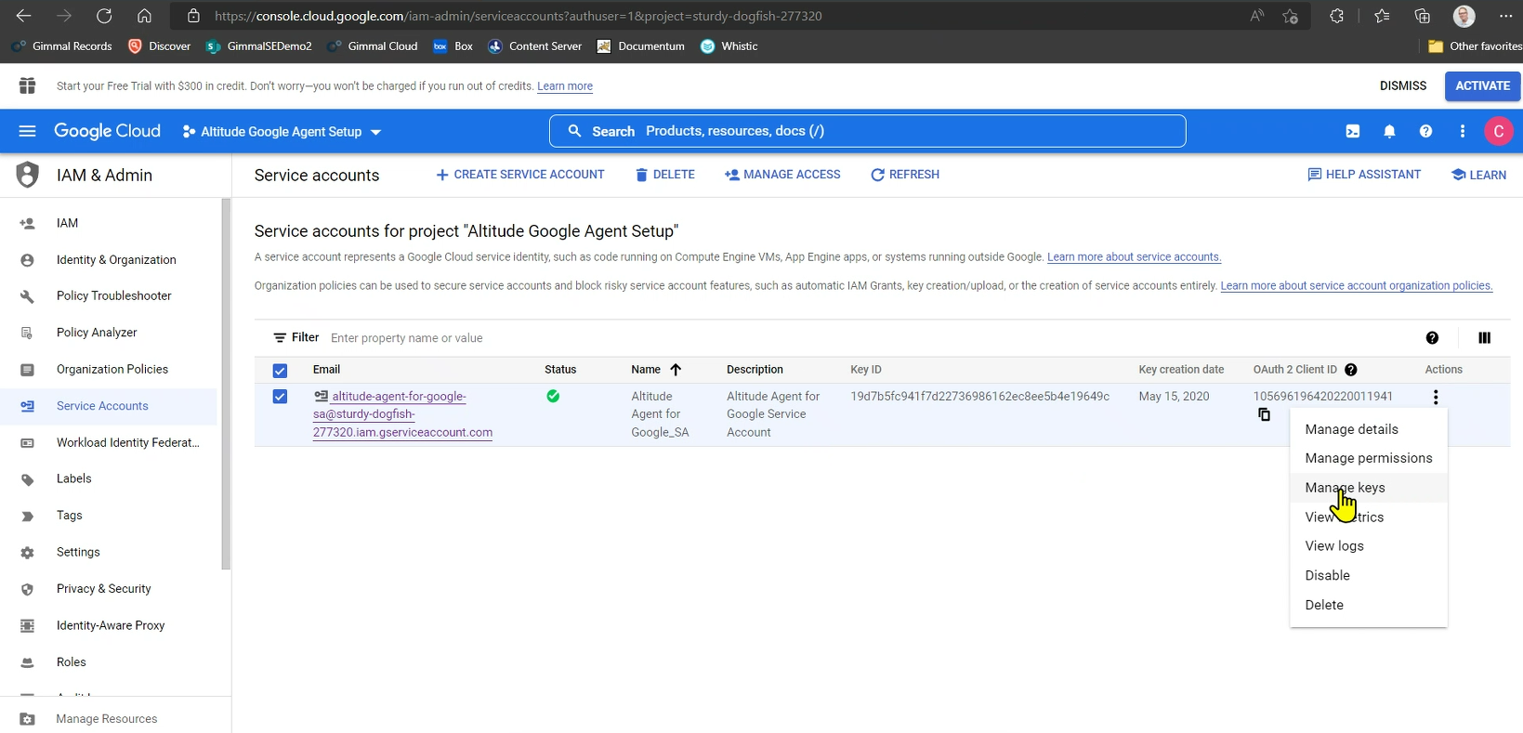This screenshot has height=733, width=1523.
Task: Toggle the select-all header checkbox
Action: click(x=280, y=371)
